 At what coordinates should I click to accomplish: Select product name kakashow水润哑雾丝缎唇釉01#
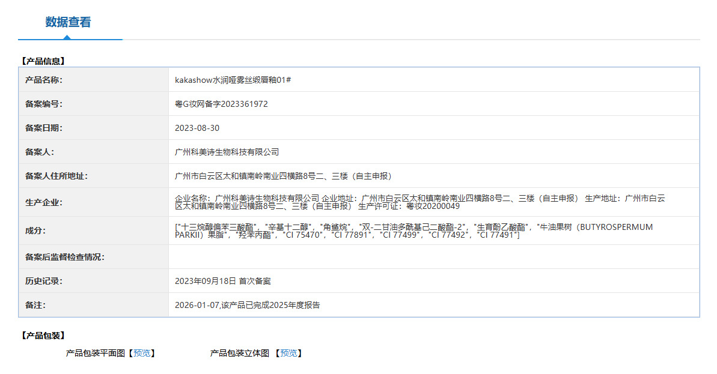(x=233, y=80)
